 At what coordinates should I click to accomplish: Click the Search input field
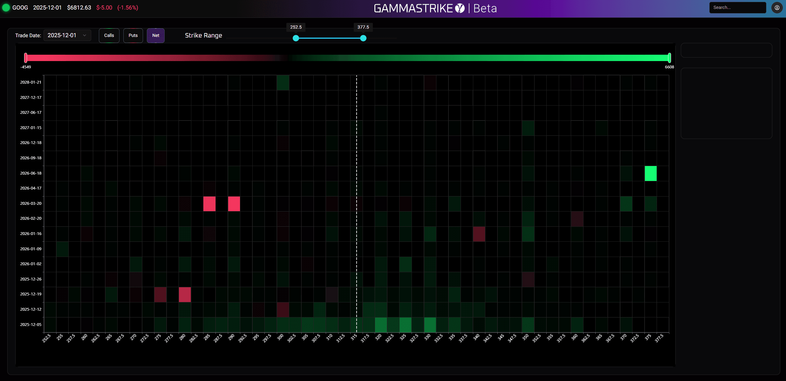pos(737,8)
